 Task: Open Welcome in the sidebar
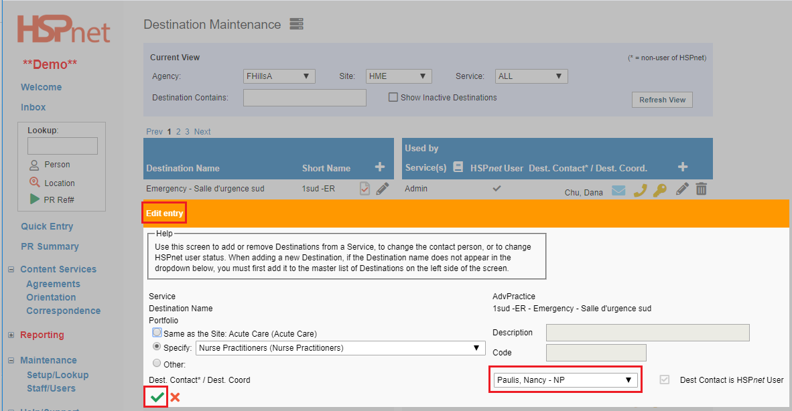click(x=42, y=87)
